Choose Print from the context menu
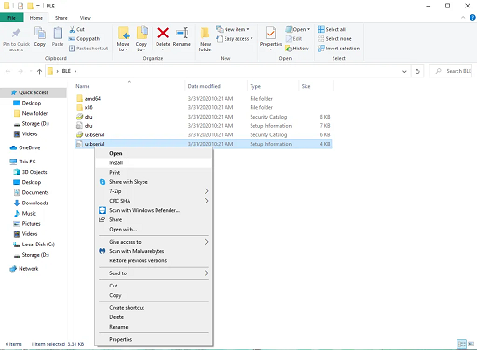The image size is (477, 350). [154, 173]
